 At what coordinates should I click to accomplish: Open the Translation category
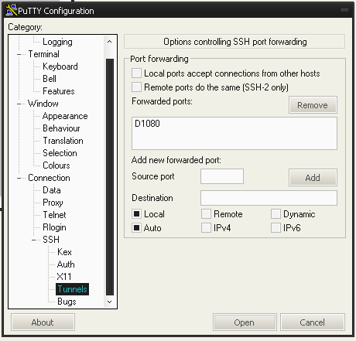click(63, 141)
